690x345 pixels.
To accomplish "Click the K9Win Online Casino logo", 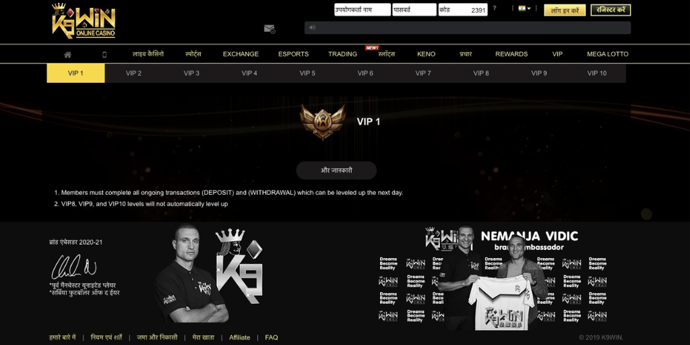I will (84, 21).
